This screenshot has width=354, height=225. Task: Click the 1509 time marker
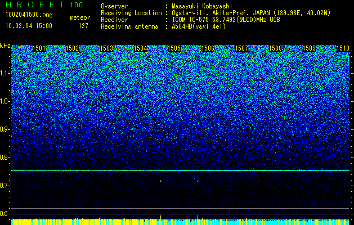coord(309,48)
